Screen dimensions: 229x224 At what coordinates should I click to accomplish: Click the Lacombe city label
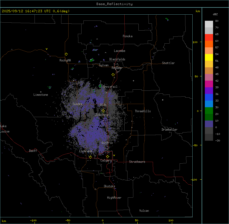point(120,51)
